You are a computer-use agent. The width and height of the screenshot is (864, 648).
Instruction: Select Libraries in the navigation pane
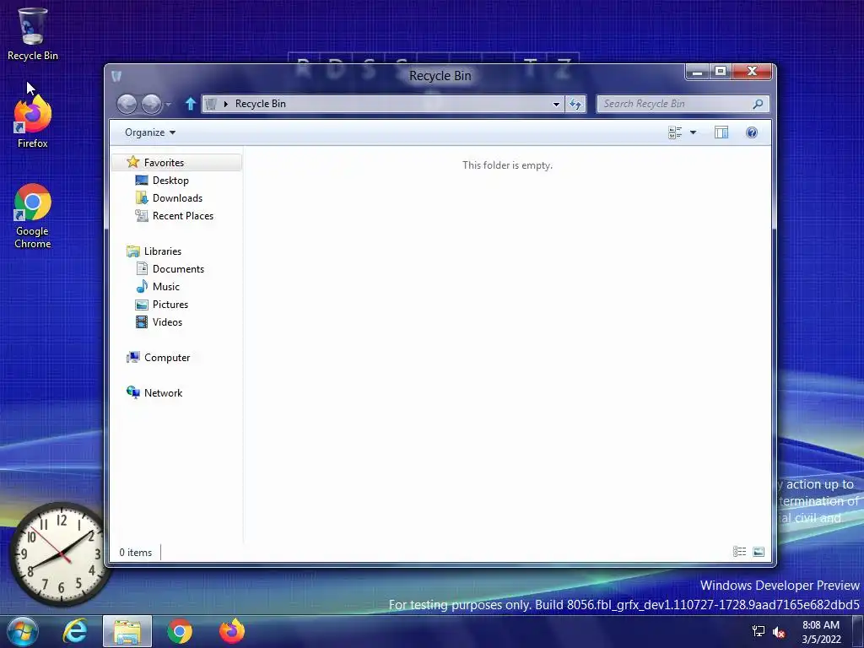(163, 251)
